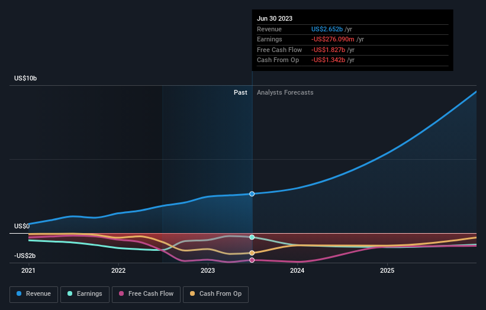The image size is (486, 310).
Task: Click the -US$1.827b free cash flow value
Action: tap(328, 50)
